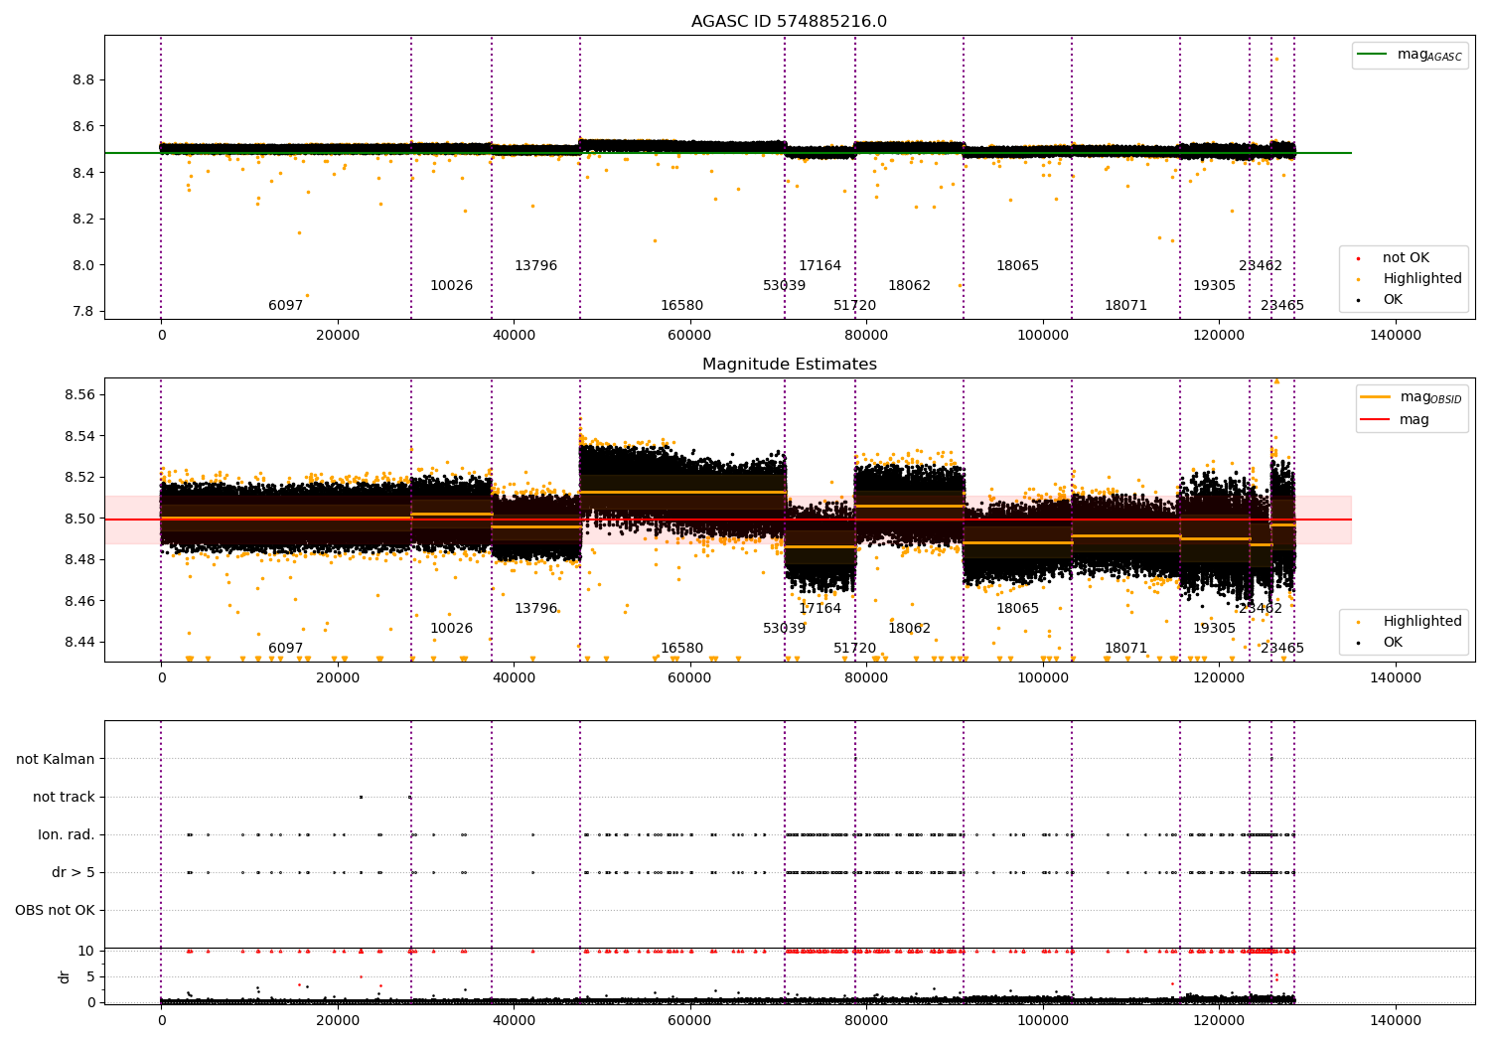Click x-axis tick 20000 in bottom plot
1490x1043 pixels.
click(x=337, y=1021)
